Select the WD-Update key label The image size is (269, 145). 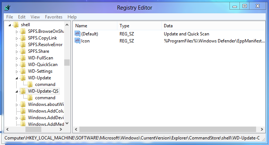(39, 78)
